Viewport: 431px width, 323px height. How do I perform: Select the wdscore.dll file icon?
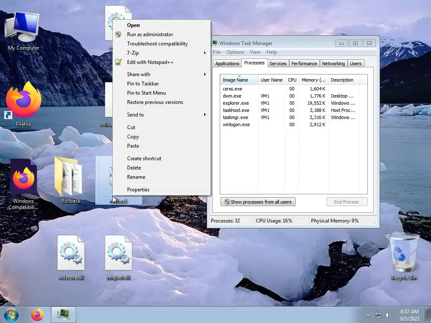(71, 258)
